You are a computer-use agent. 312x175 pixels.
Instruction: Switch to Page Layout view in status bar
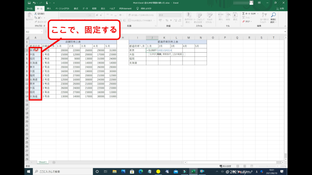pos(245,166)
